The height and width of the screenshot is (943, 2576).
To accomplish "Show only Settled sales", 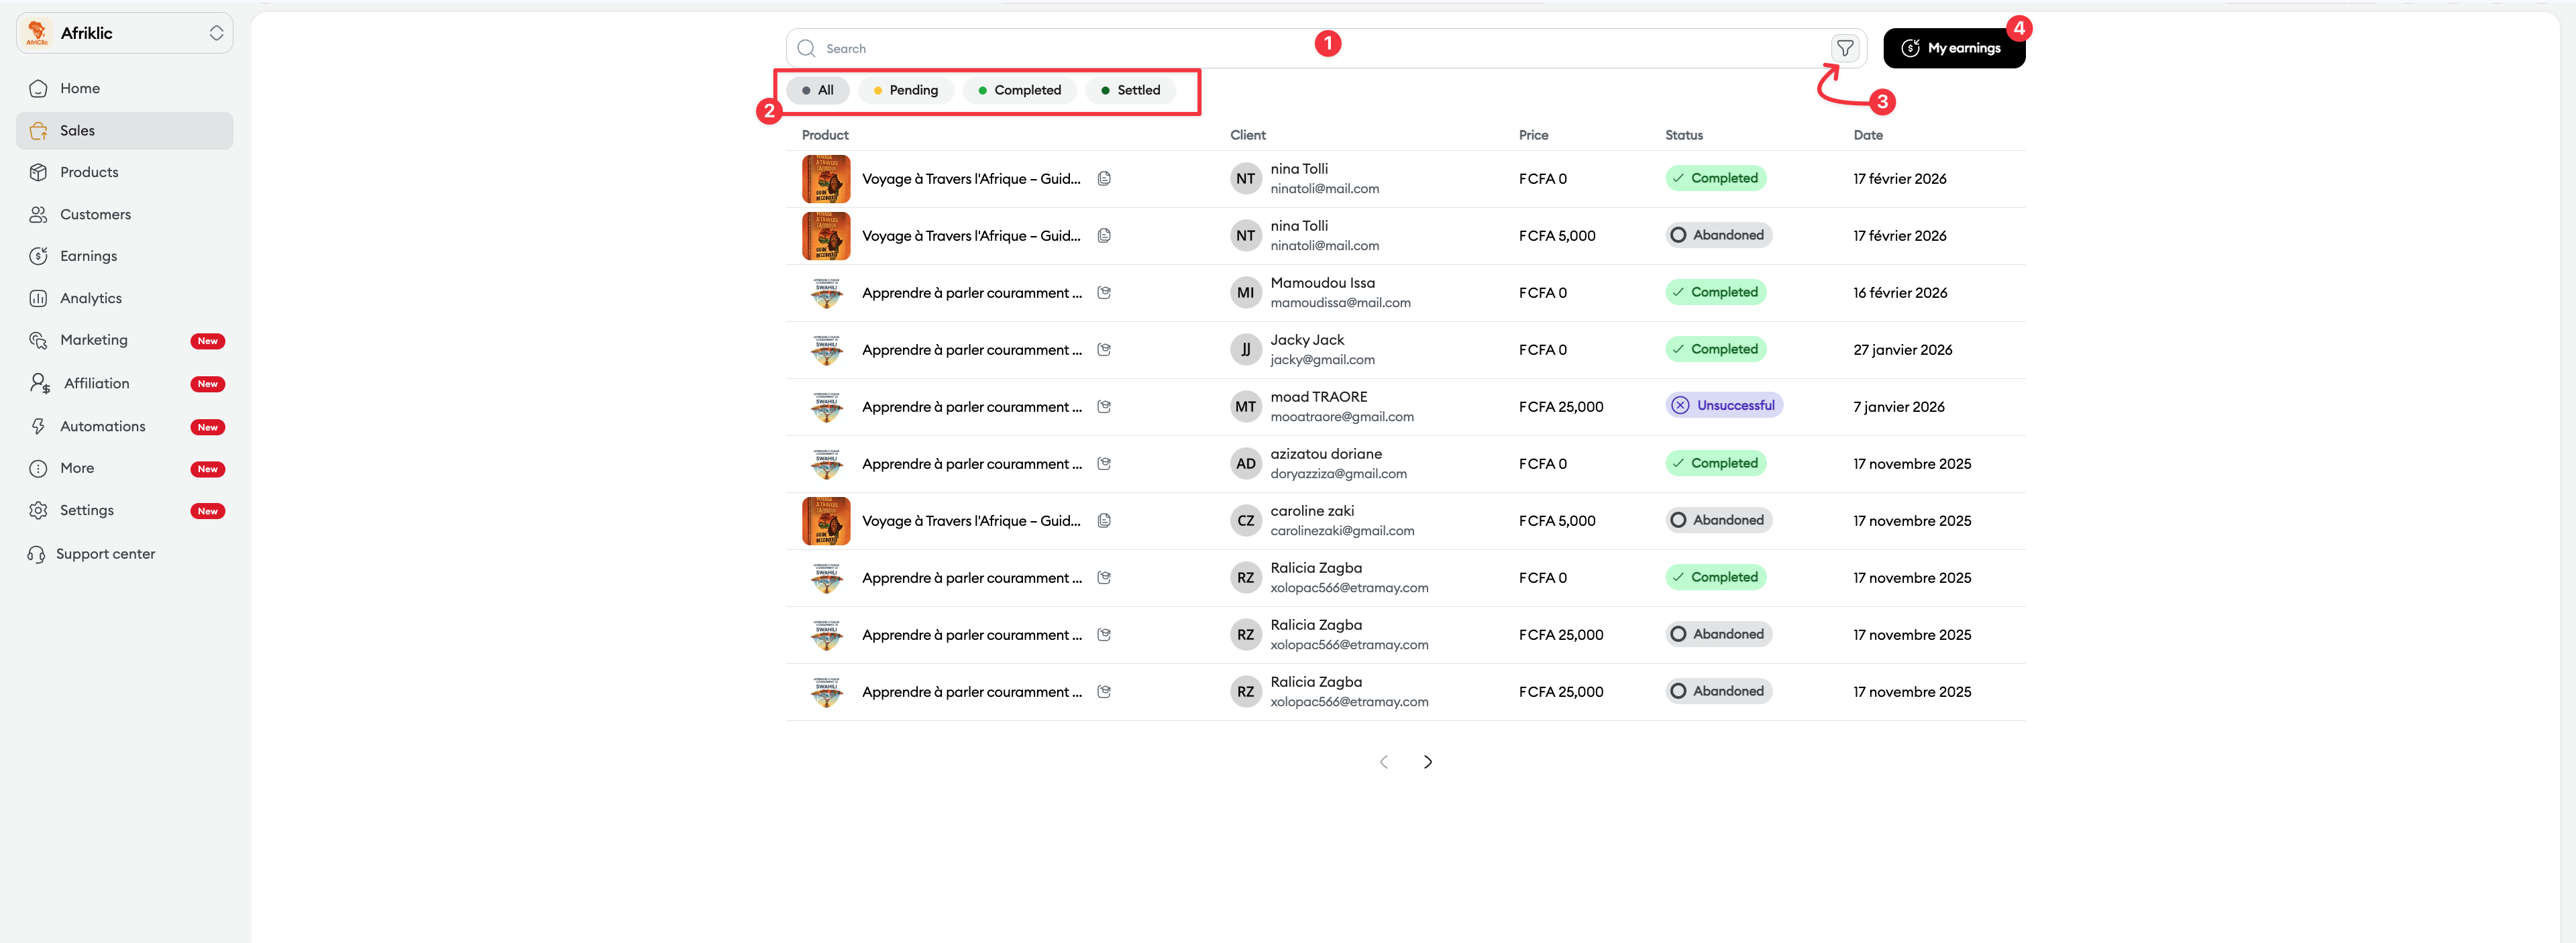I will tap(1130, 90).
